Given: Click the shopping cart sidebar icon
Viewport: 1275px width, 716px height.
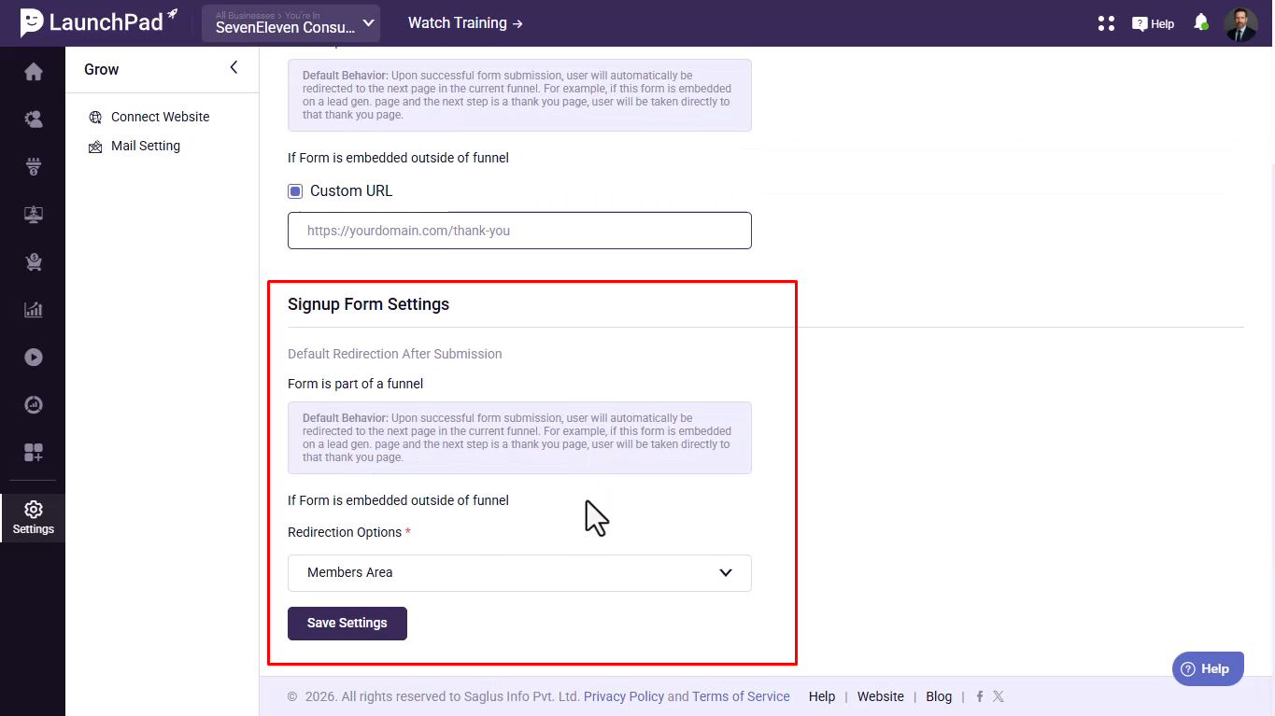Looking at the screenshot, I should pyautogui.click(x=34, y=262).
